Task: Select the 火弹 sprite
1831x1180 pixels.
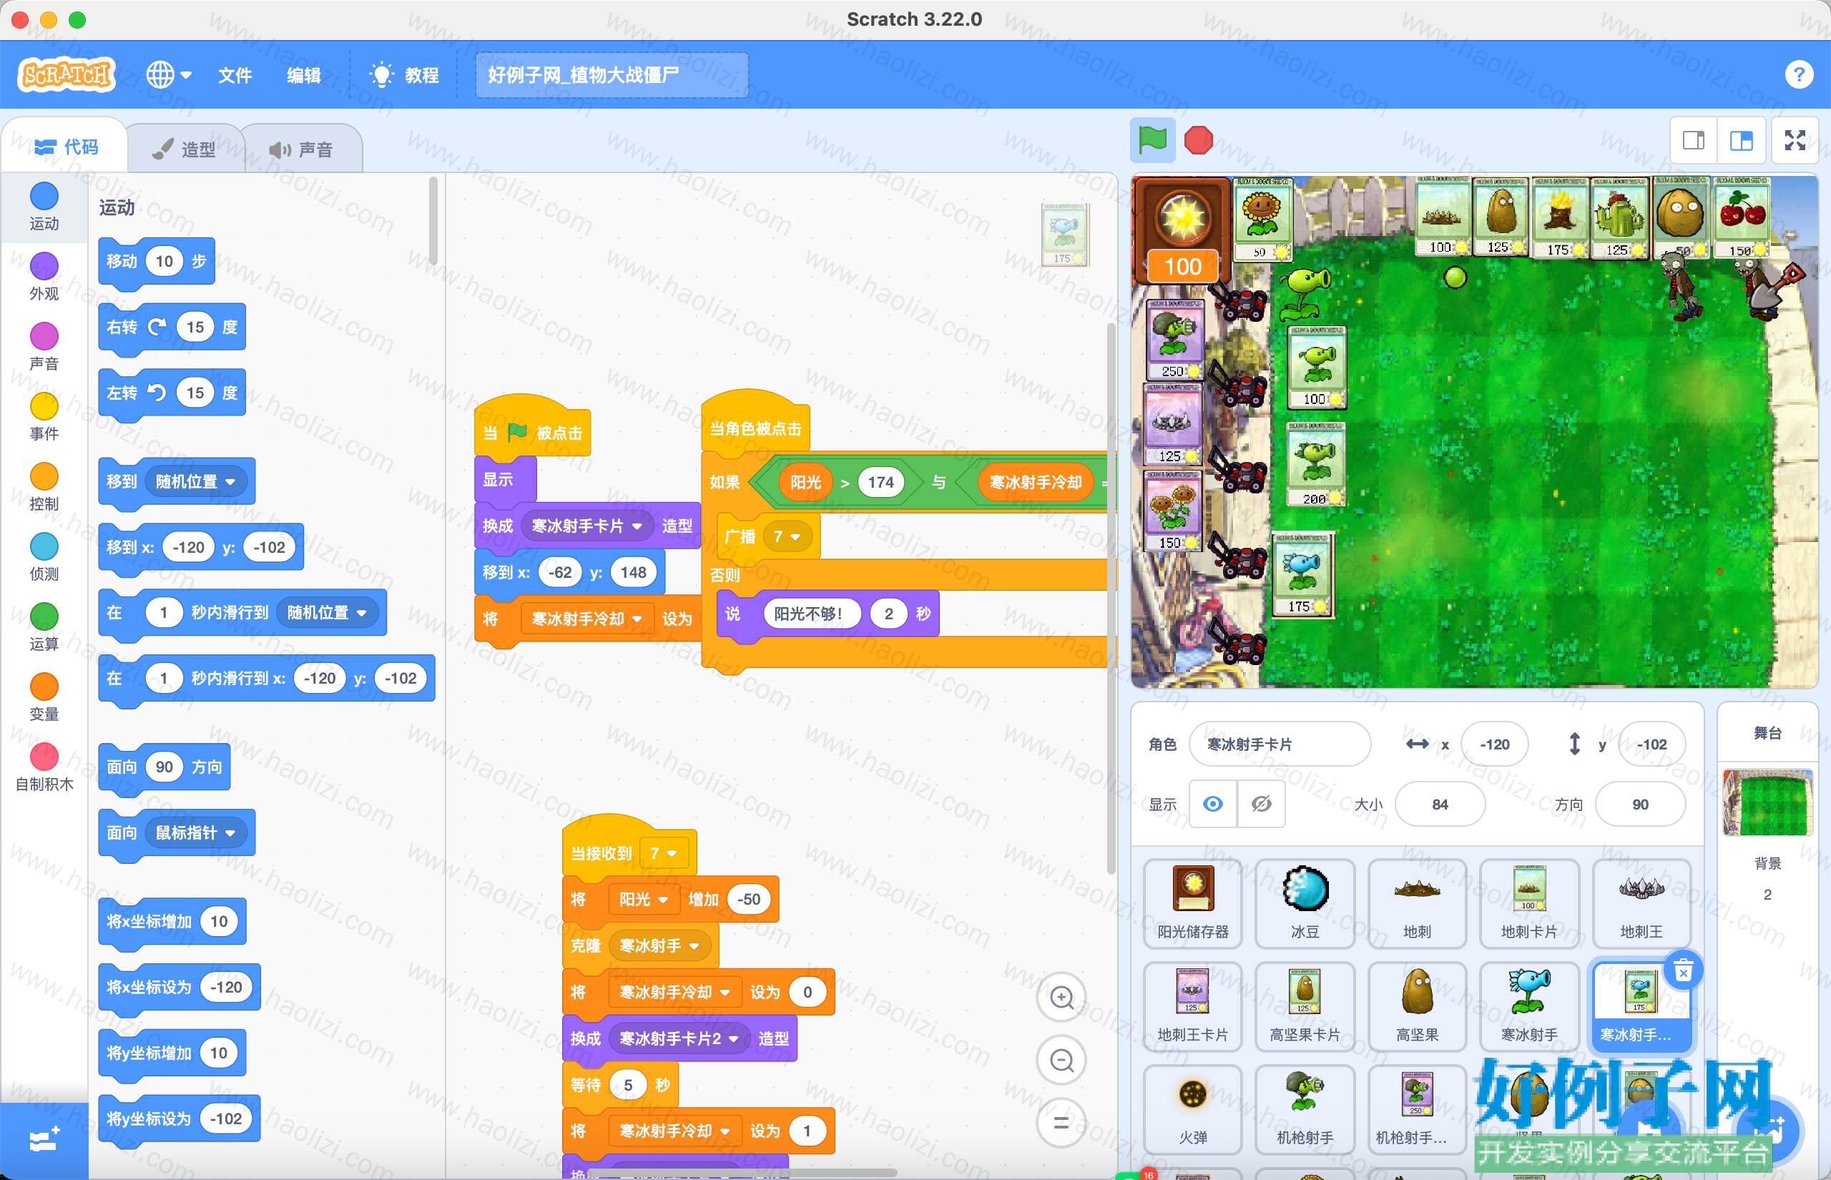Action: [x=1193, y=1108]
